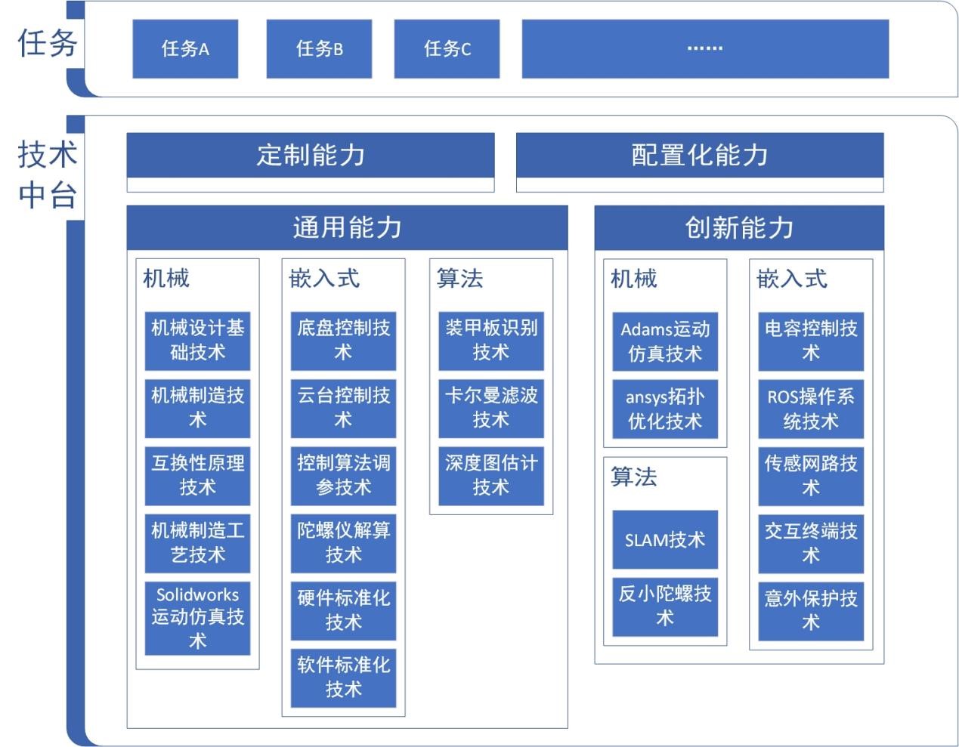Click the 硬件标准化技术 block

coord(343,610)
